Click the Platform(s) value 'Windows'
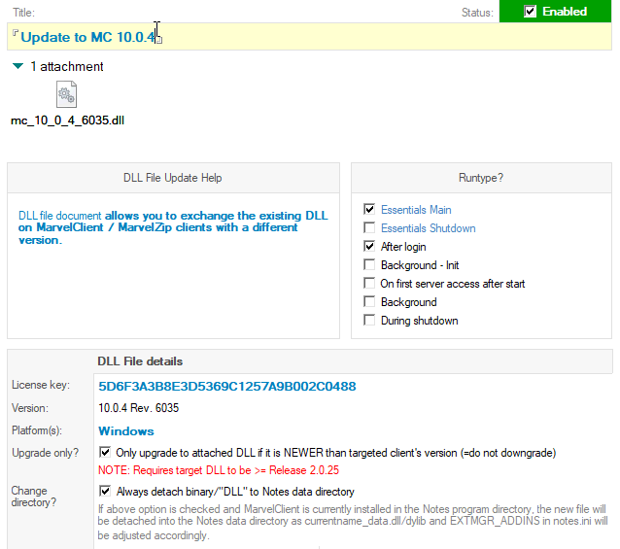Image resolution: width=620 pixels, height=549 pixels. [126, 430]
